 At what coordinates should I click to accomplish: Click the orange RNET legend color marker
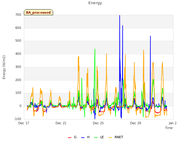coord(110,138)
